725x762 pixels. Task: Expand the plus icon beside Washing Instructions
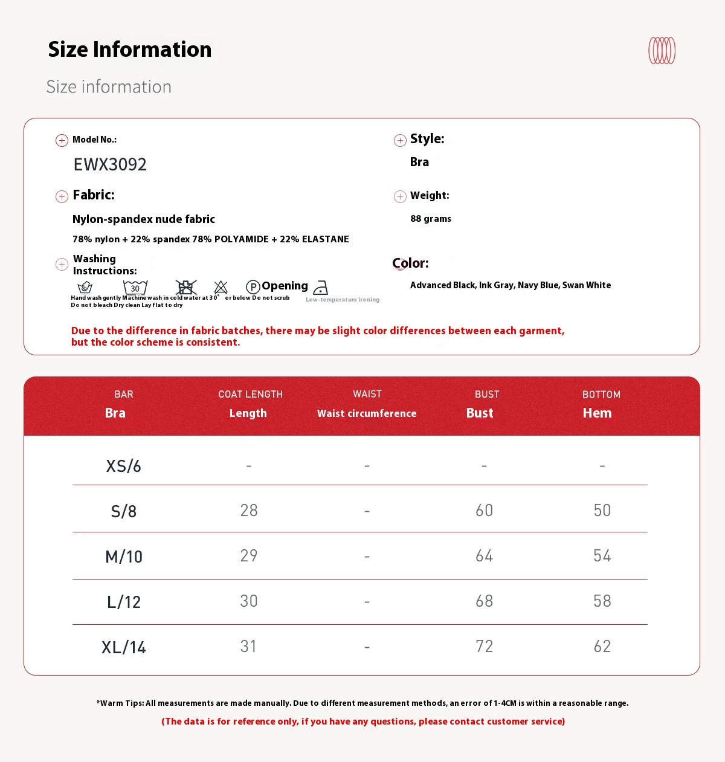[x=62, y=264]
